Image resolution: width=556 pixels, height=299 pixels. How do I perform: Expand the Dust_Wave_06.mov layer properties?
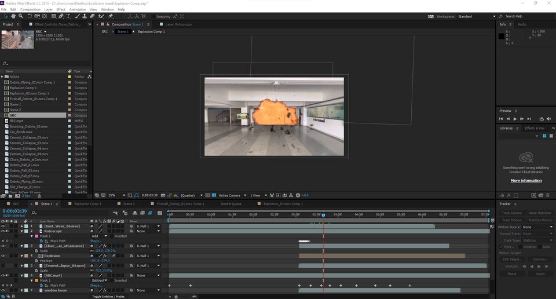coord(22,226)
